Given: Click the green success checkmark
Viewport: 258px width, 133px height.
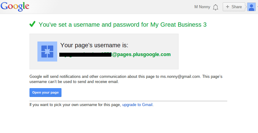Looking at the screenshot, I should point(33,24).
